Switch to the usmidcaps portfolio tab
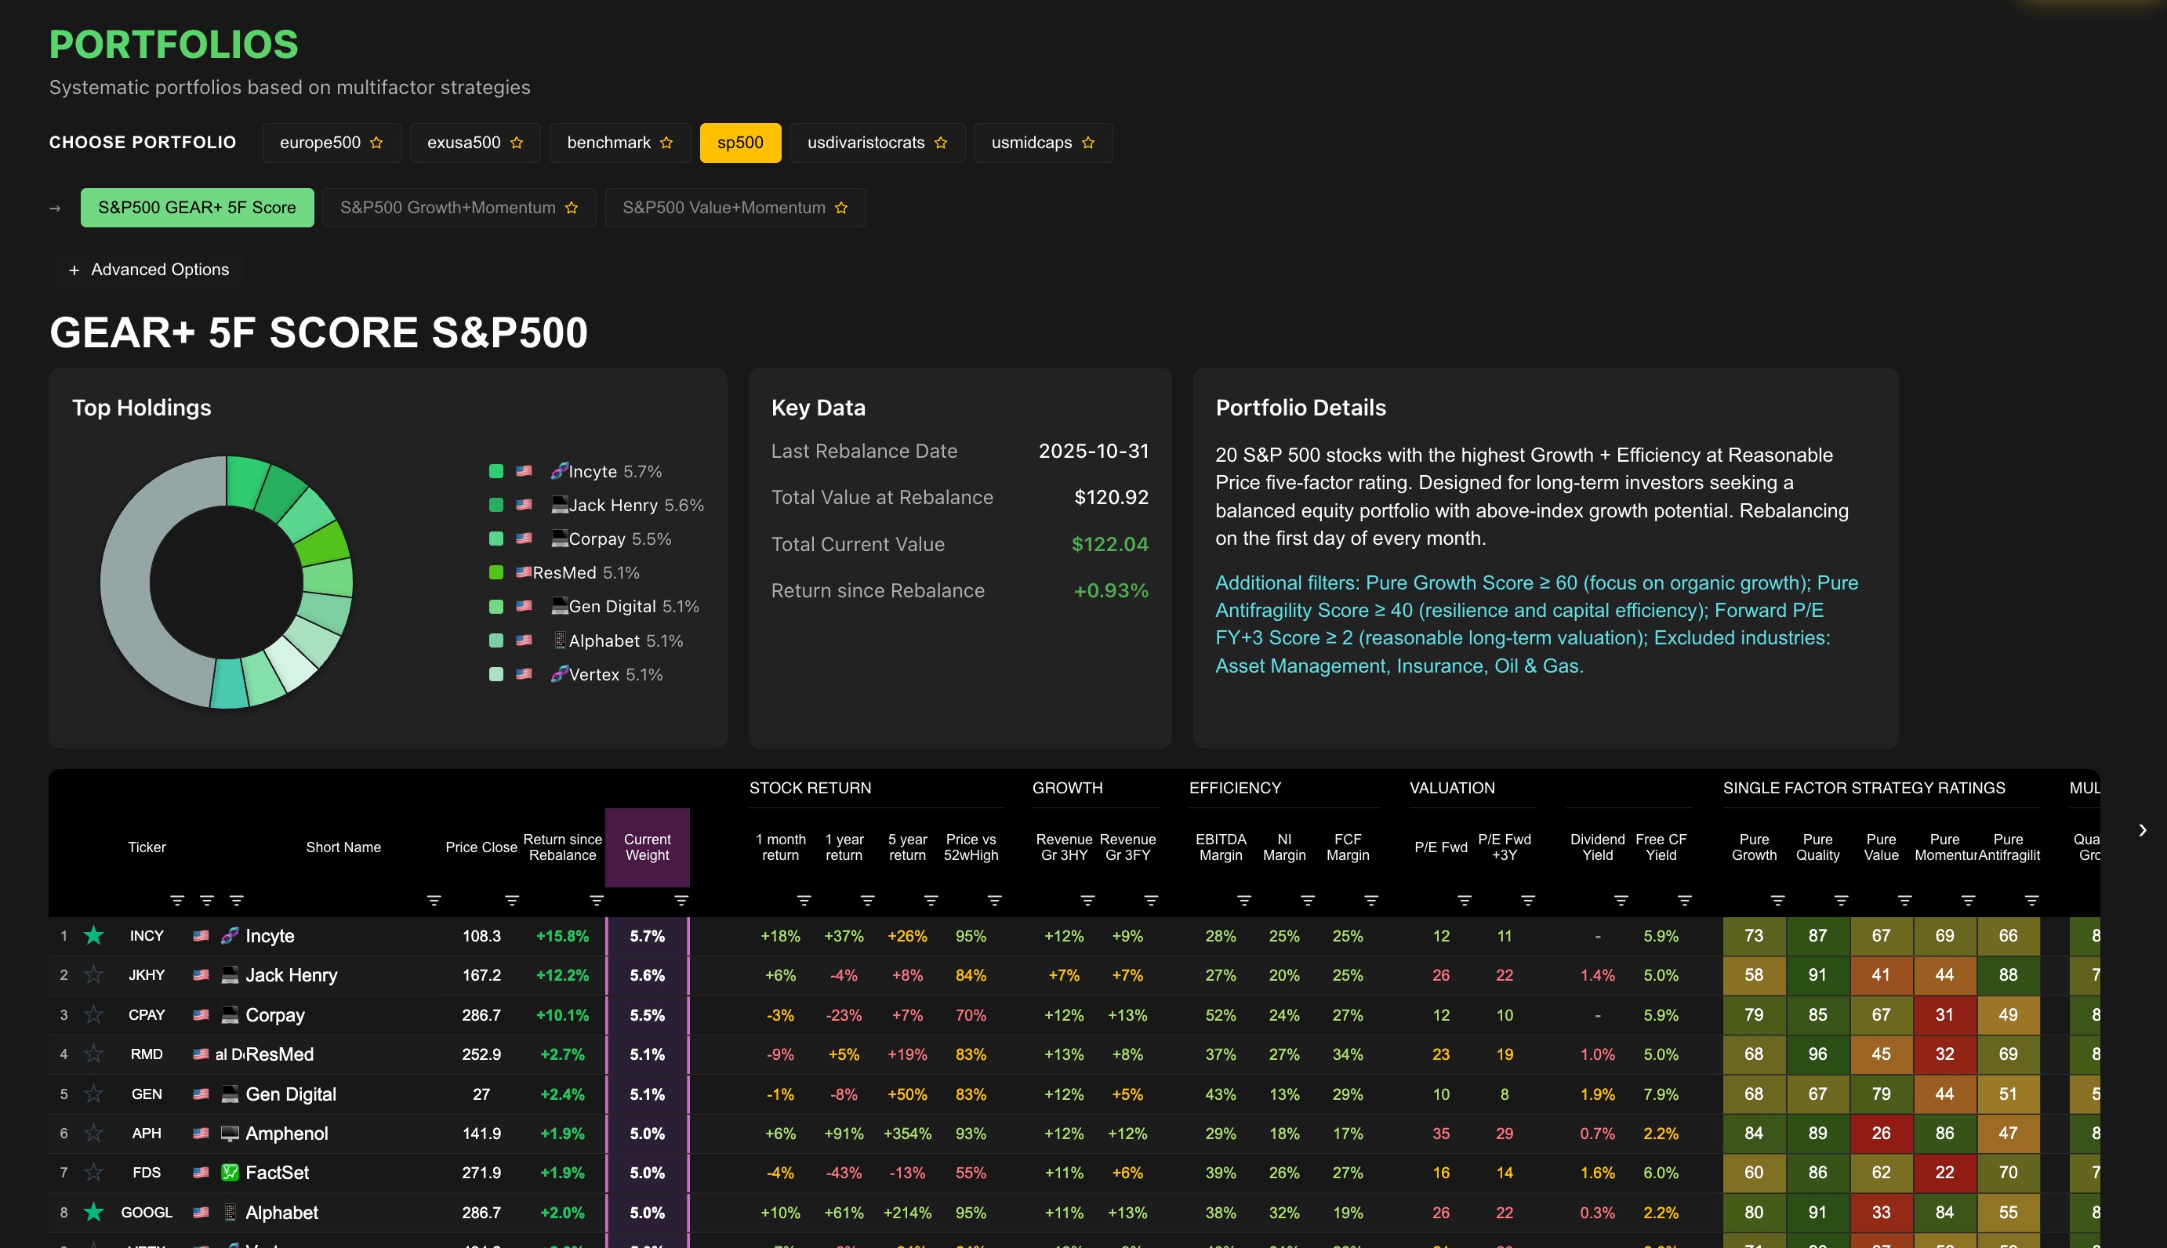The height and width of the screenshot is (1248, 2167). tap(1030, 143)
